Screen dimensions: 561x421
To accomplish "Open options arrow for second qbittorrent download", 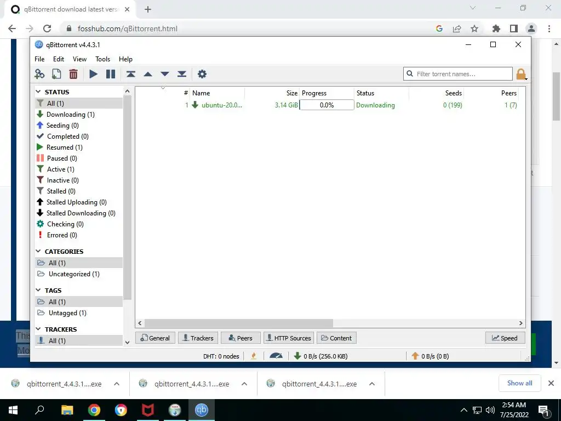I will 244,384.
